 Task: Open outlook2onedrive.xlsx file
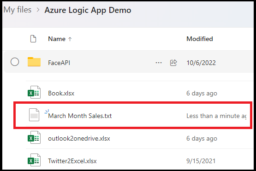[x=79, y=139]
